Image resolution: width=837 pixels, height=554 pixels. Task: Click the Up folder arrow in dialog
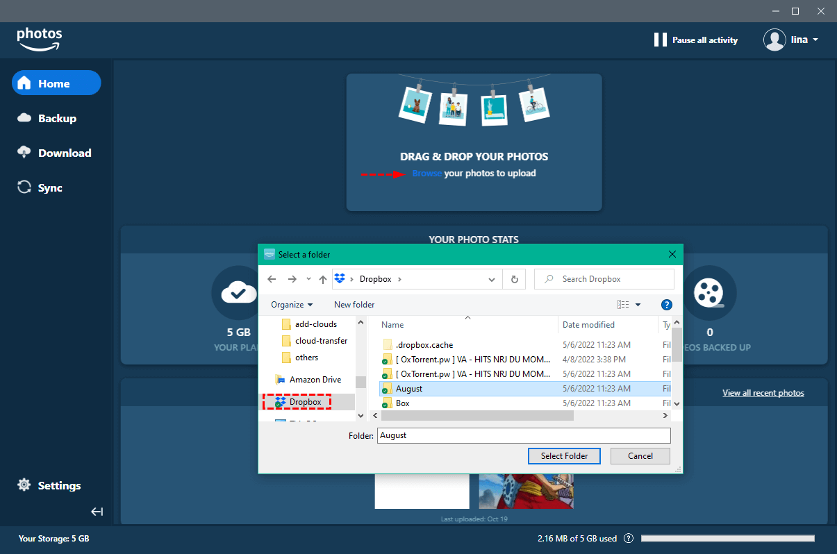point(323,279)
